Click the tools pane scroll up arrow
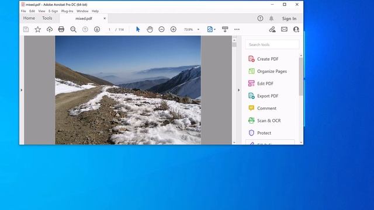This screenshot has width=374, height=210. [301, 55]
